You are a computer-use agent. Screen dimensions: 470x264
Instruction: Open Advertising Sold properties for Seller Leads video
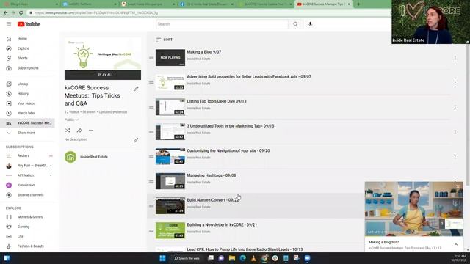pyautogui.click(x=249, y=76)
